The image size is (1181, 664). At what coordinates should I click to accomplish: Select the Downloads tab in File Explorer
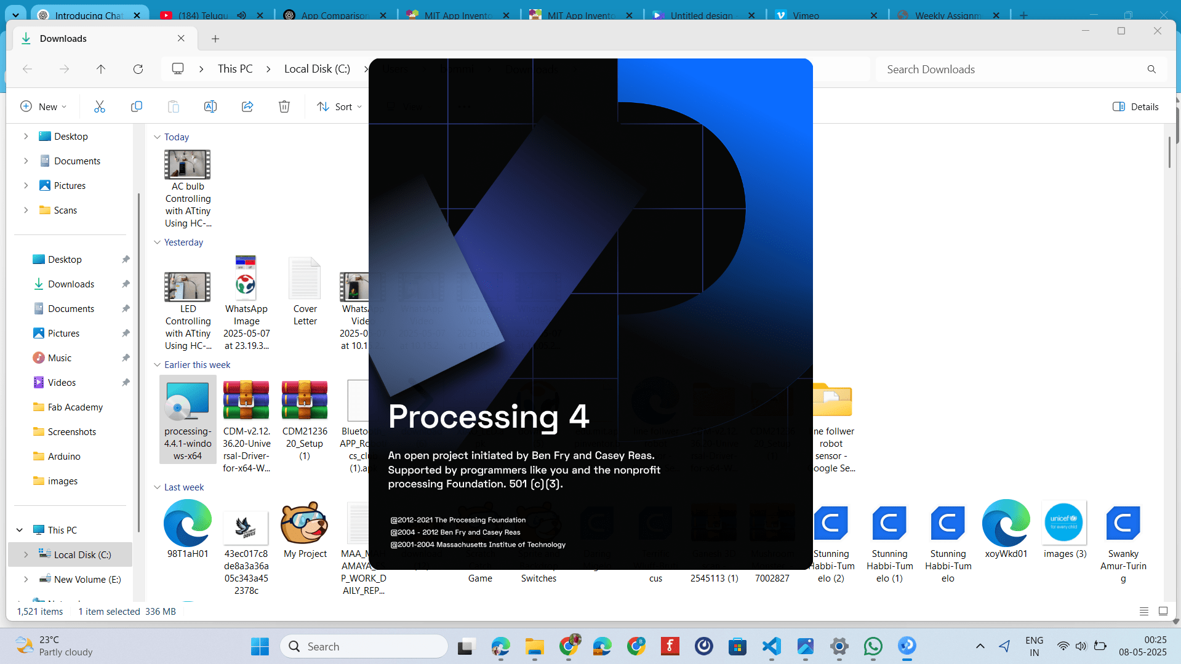tap(103, 38)
